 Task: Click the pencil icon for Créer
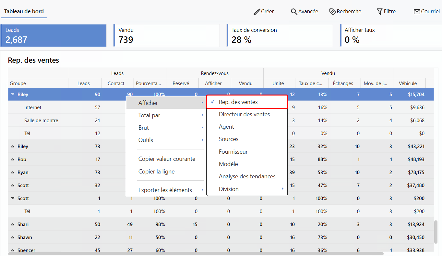coord(257,12)
